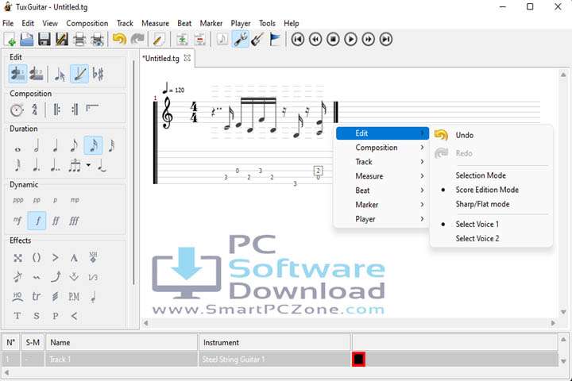Image resolution: width=572 pixels, height=381 pixels.
Task: Toggle Voice 1 button in Edit panel
Action: [x=17, y=74]
